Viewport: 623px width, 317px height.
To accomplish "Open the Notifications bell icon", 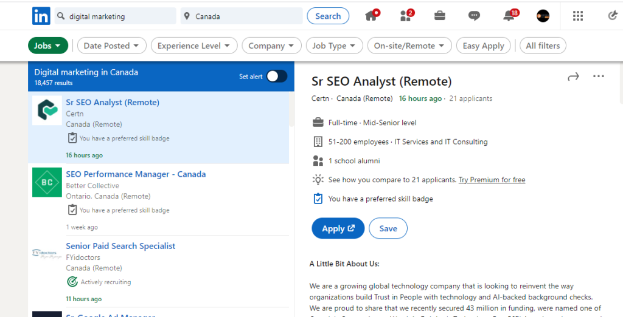I will point(509,16).
